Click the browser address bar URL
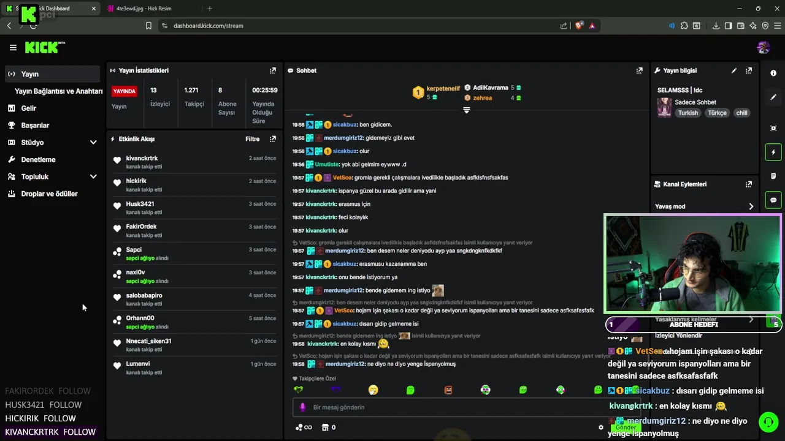The width and height of the screenshot is (785, 441). coord(209,26)
